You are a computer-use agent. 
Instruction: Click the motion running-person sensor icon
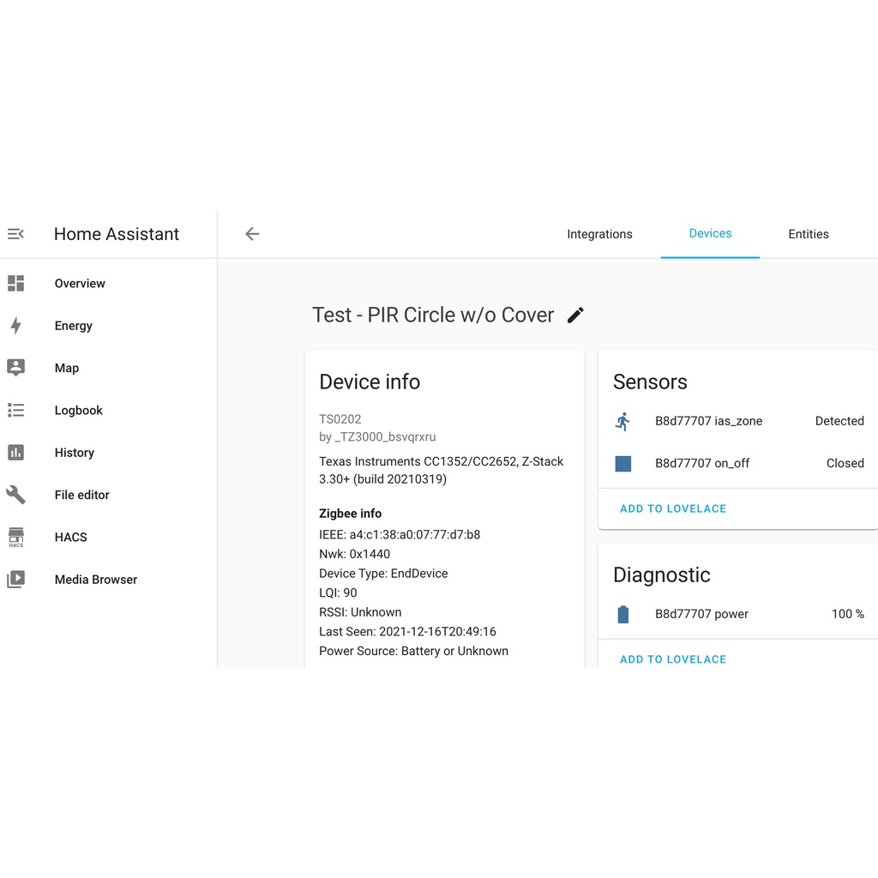(x=623, y=421)
